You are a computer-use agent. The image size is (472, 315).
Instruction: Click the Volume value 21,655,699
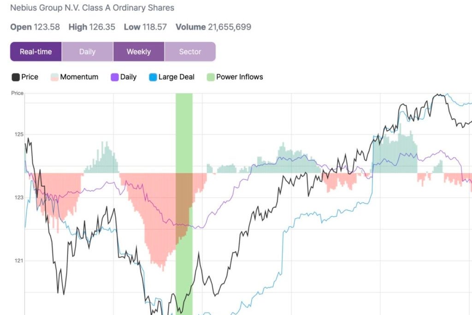[230, 27]
